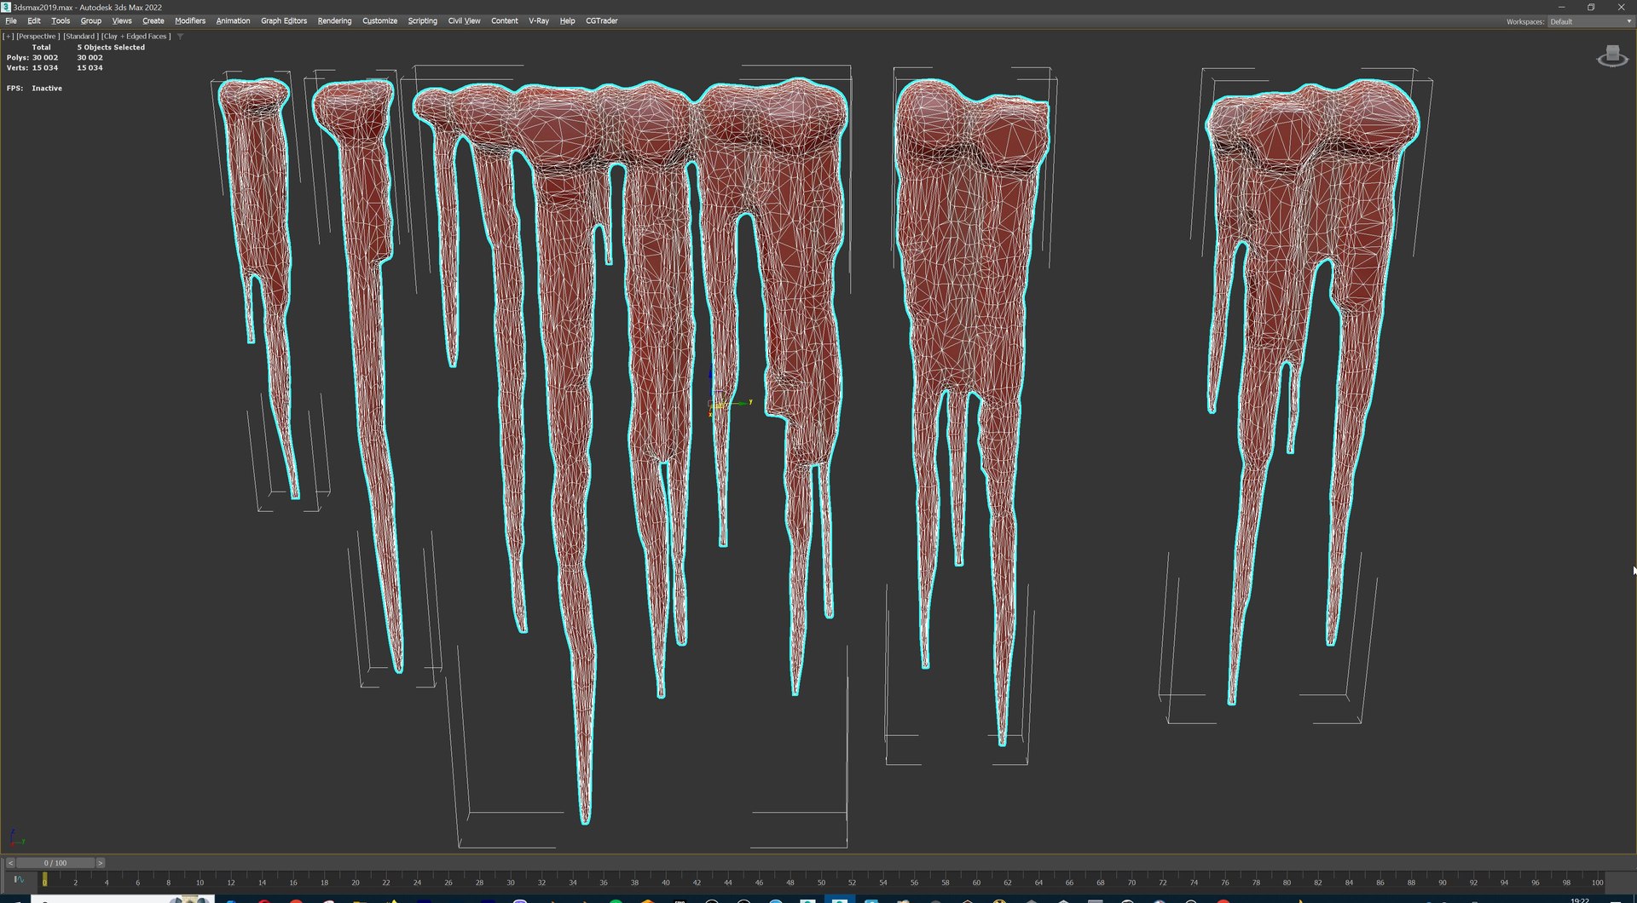Open the Group menu
This screenshot has height=903, width=1637.
[x=91, y=20]
